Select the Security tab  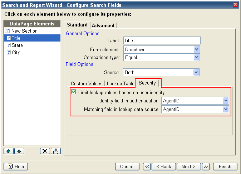tap(147, 83)
